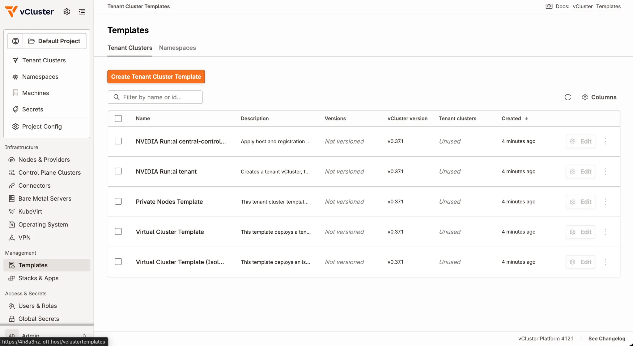Check the NVIDIA Run:ai central-control row checkbox
The image size is (633, 346).
[118, 141]
